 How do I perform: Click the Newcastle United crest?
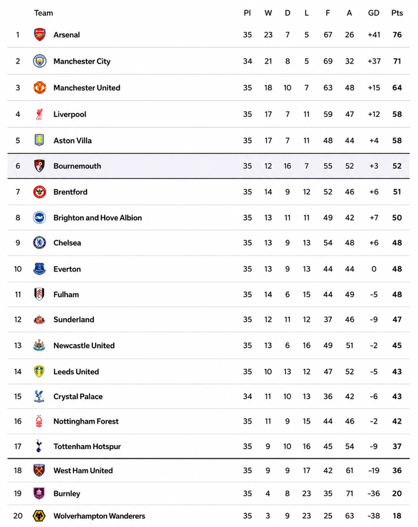tap(39, 345)
